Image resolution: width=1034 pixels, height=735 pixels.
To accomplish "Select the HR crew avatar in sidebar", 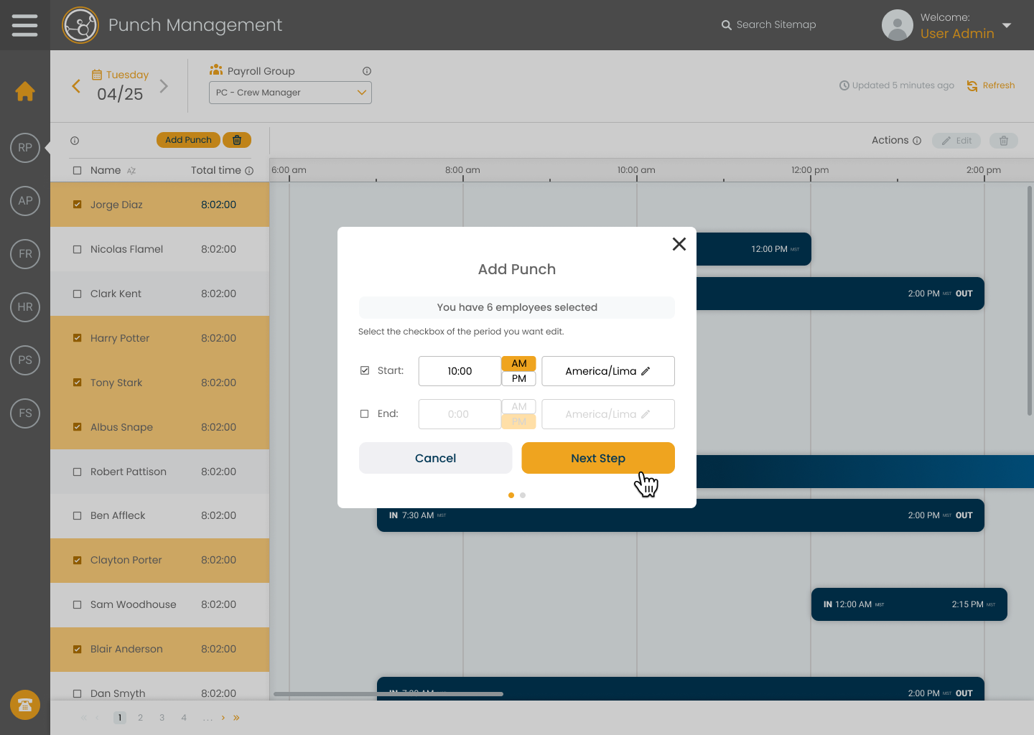I will (x=25, y=307).
